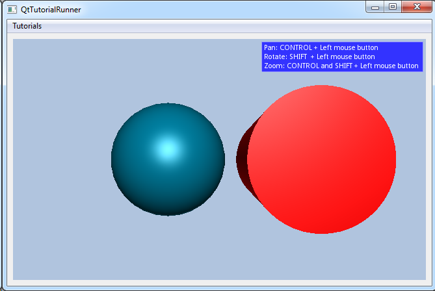Viewport: 435px width, 291px height.
Task: Open the Tutorials menu
Action: point(27,26)
